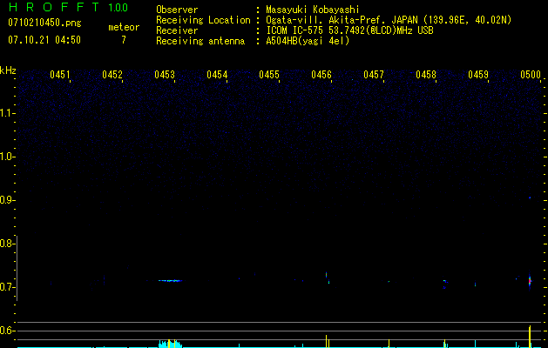Viewport: 548px width, 348px height.
Task: Click the observer name Masayuki Kobayashi
Action: (313, 10)
